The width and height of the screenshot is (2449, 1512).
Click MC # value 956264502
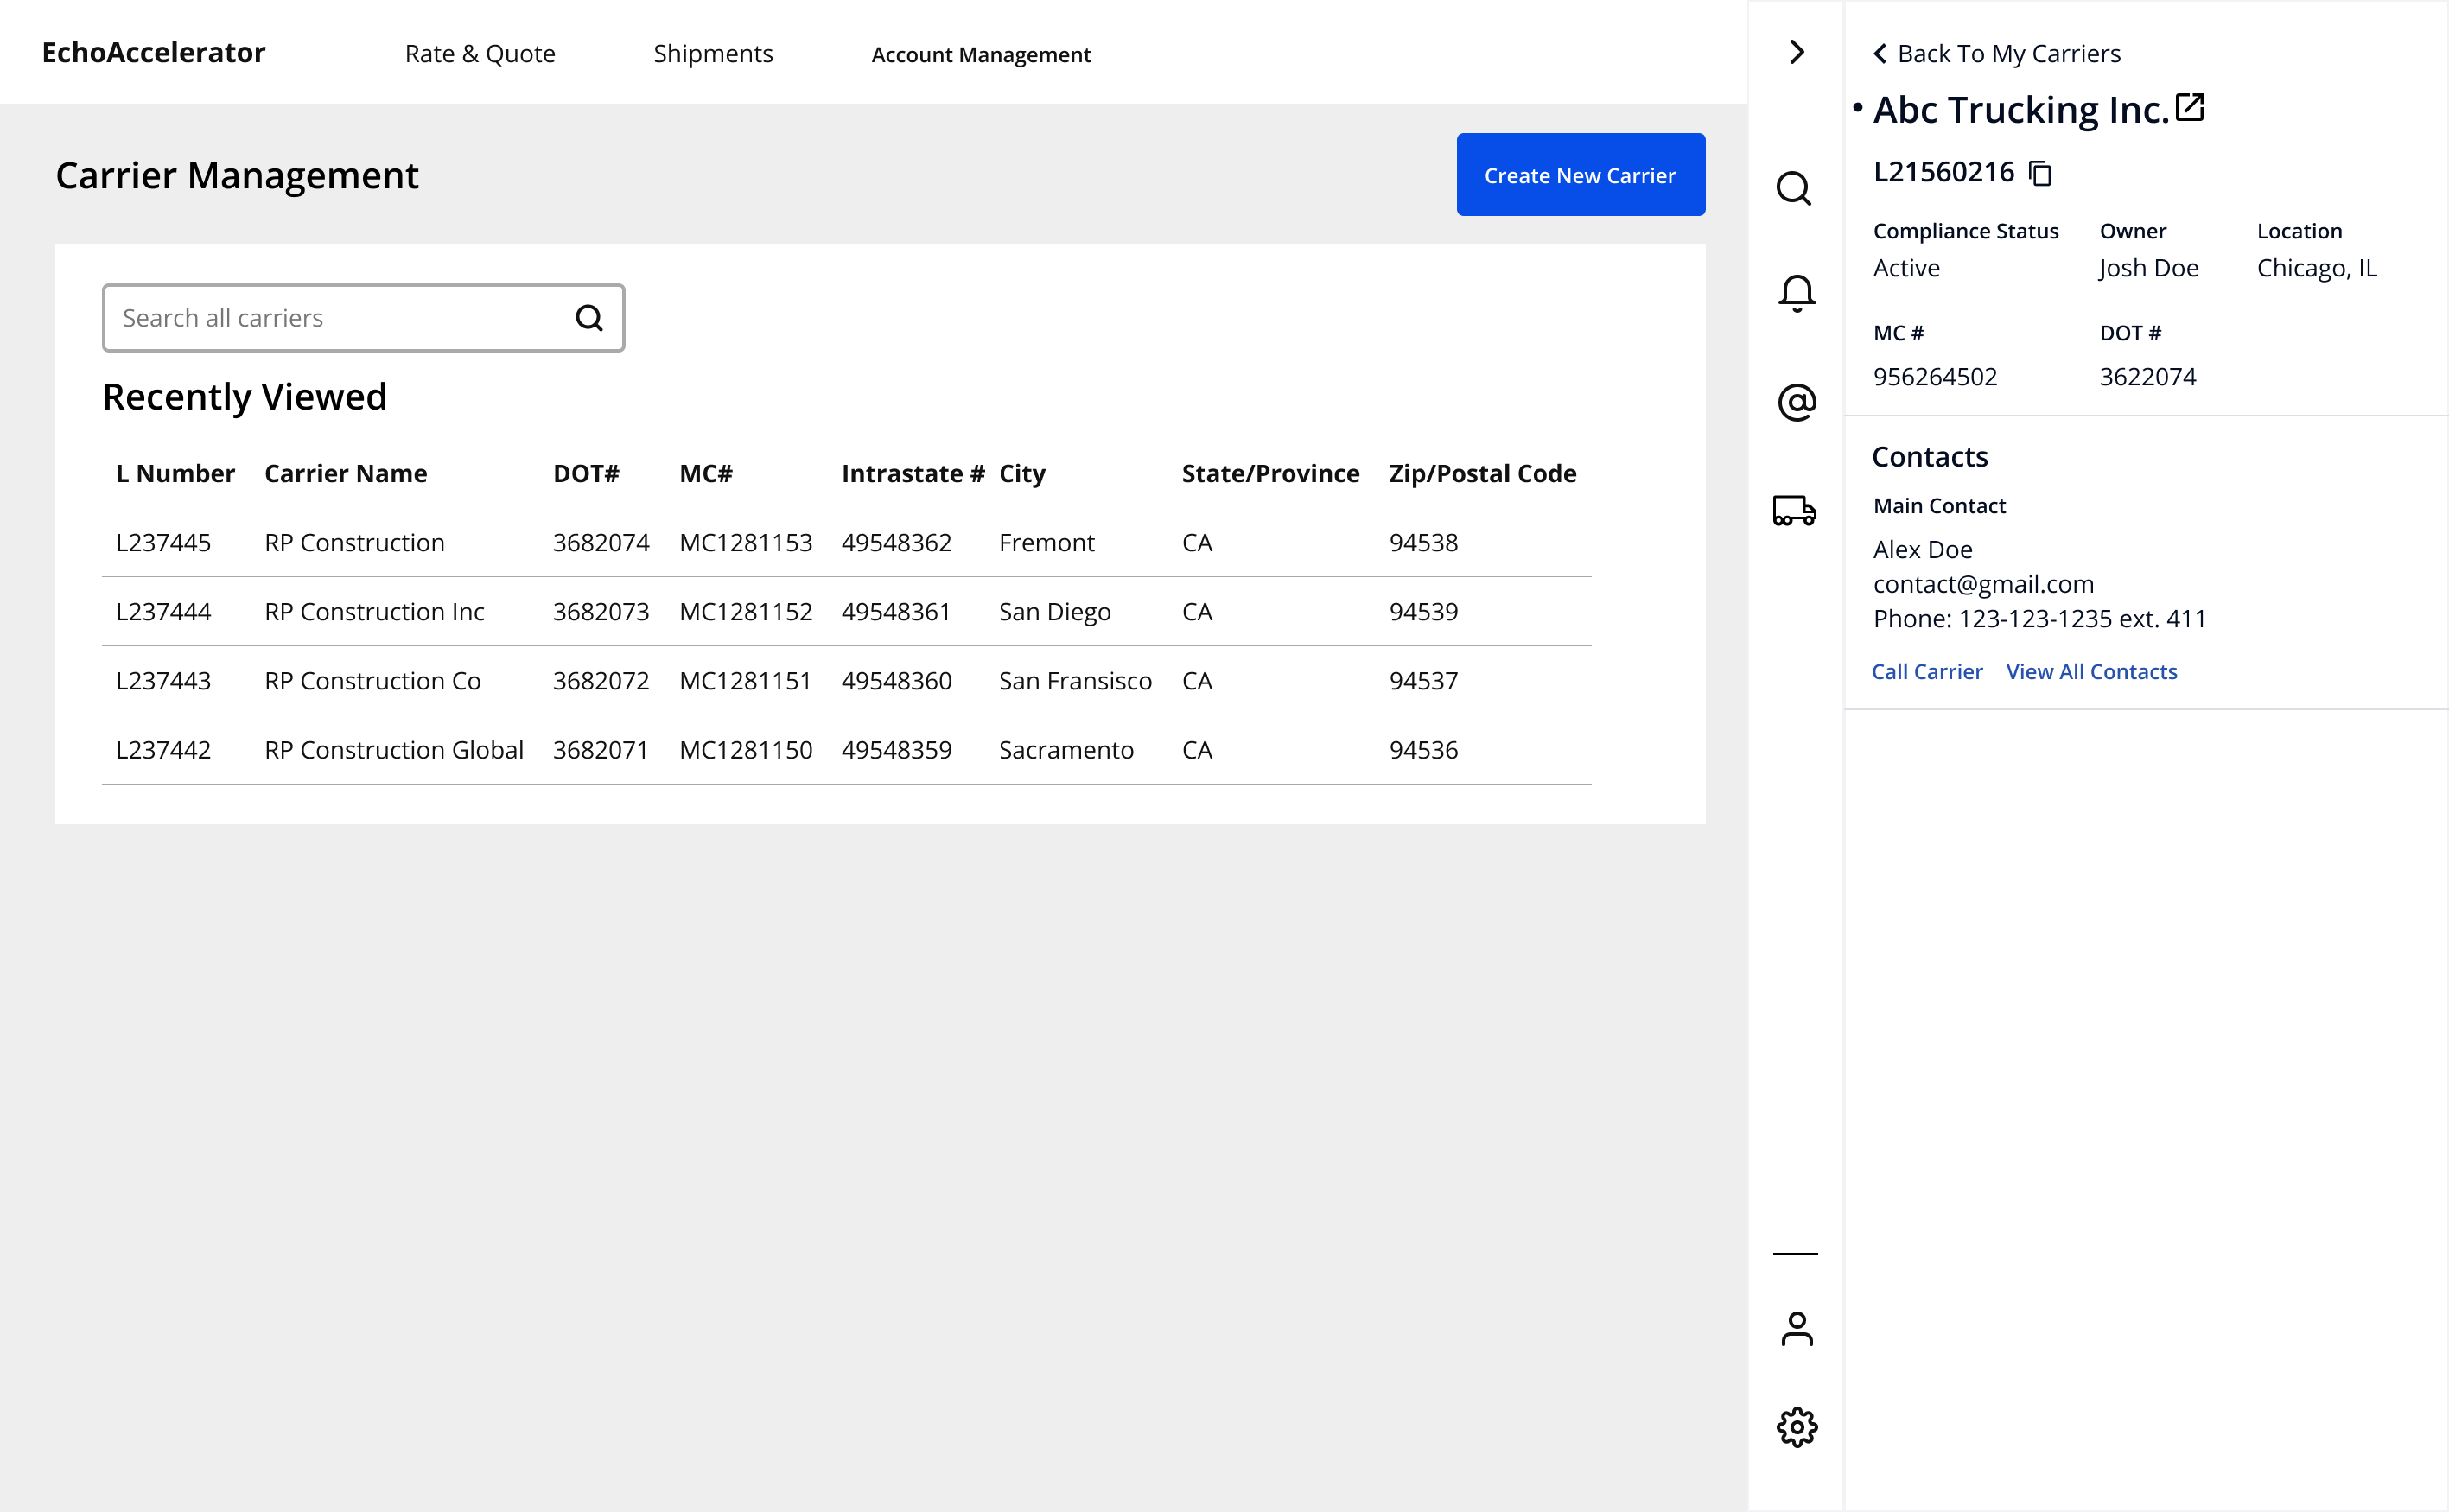pyautogui.click(x=1935, y=376)
